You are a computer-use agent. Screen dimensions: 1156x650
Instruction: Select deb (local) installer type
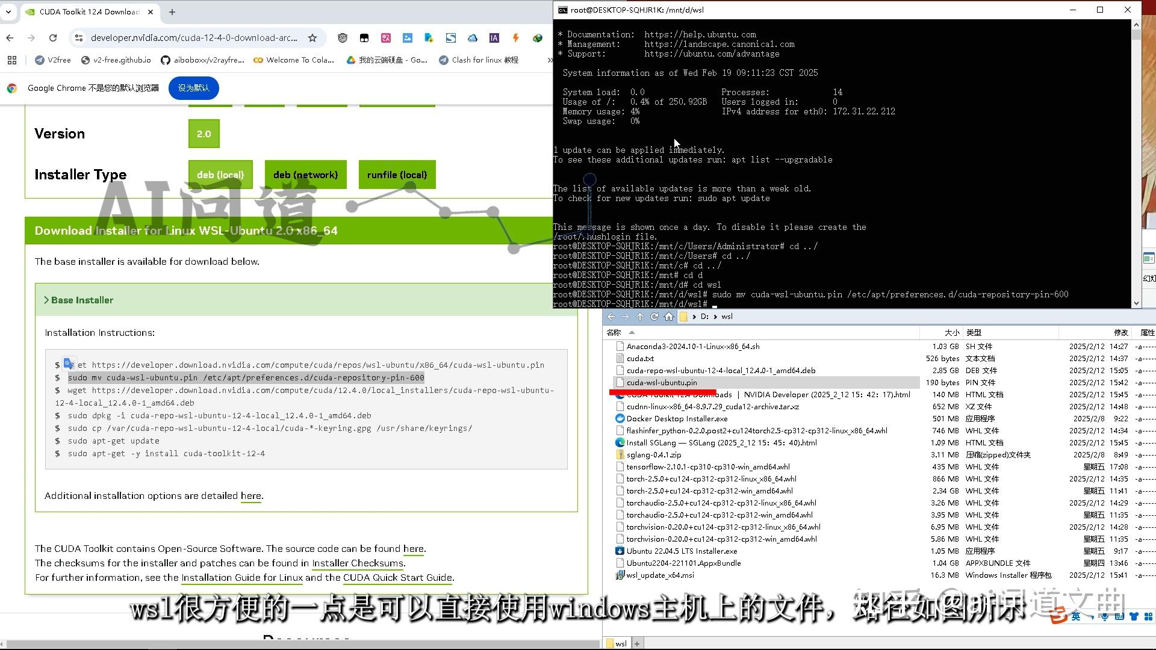220,175
